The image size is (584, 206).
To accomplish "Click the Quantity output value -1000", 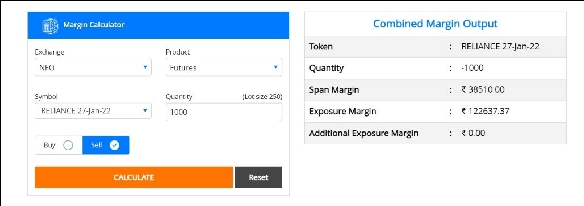I will (472, 68).
